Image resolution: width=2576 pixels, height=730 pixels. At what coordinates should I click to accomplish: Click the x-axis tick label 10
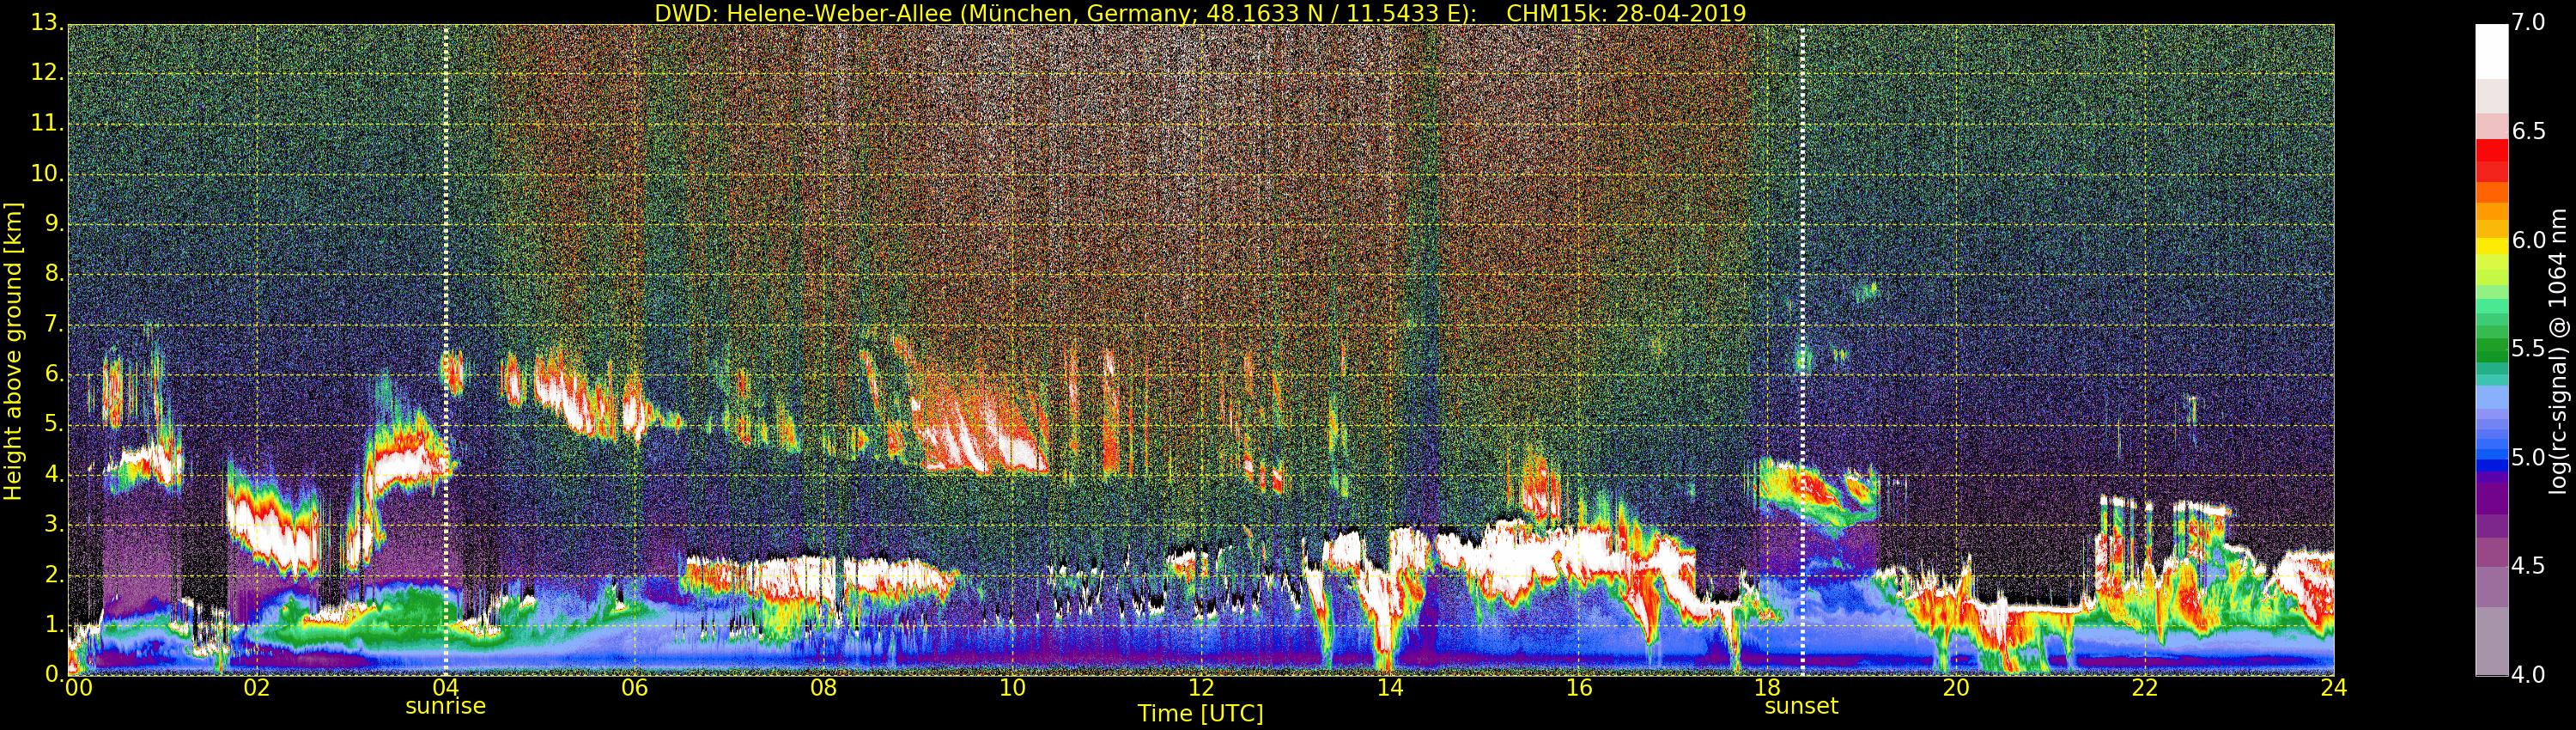1012,688
